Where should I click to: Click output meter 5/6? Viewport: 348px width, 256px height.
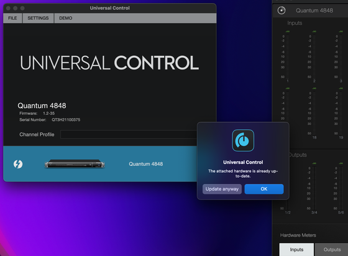click(341, 188)
